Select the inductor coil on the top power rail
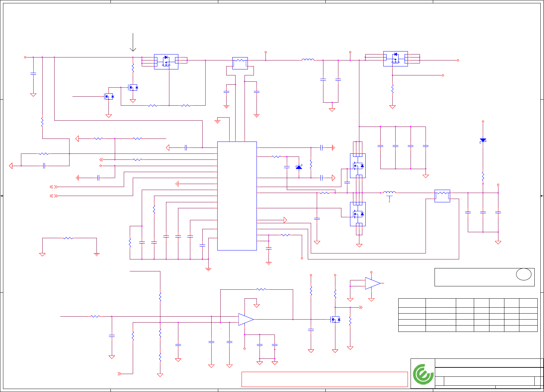The height and width of the screenshot is (392, 544). click(x=308, y=60)
